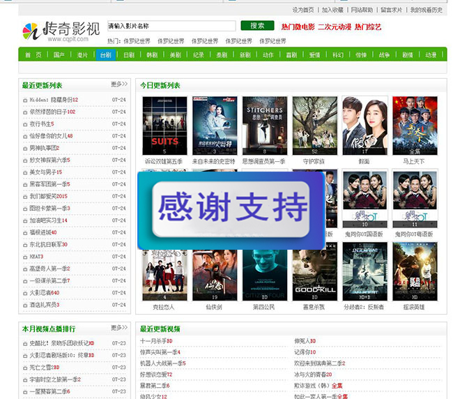Click the 传奇影视 site logo
453x399 pixels.
pyautogui.click(x=61, y=31)
